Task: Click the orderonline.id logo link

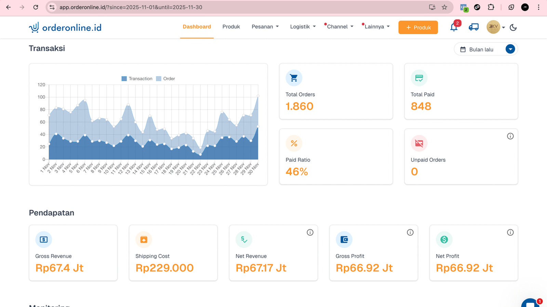Action: click(x=65, y=27)
